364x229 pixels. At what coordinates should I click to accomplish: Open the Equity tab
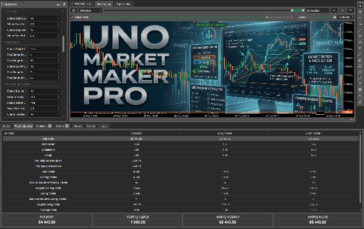click(6, 126)
